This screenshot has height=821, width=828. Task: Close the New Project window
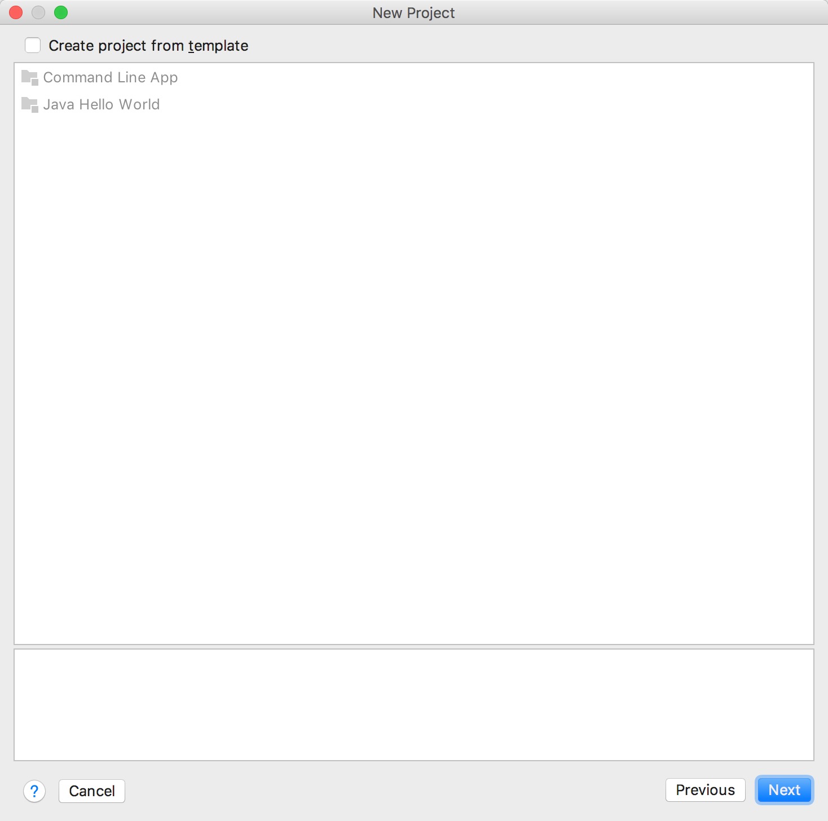(x=16, y=12)
